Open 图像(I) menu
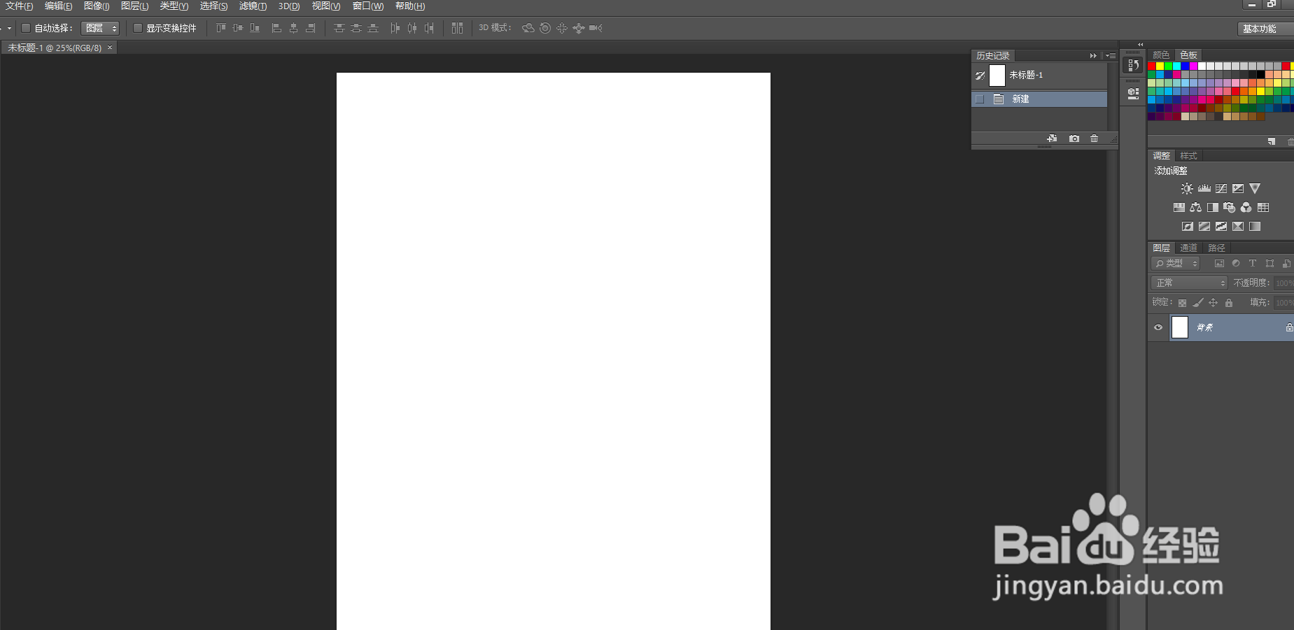This screenshot has height=630, width=1294. (x=97, y=6)
